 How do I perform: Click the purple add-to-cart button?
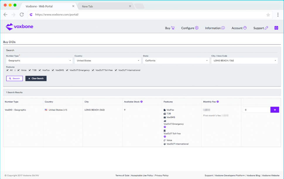click(275, 110)
